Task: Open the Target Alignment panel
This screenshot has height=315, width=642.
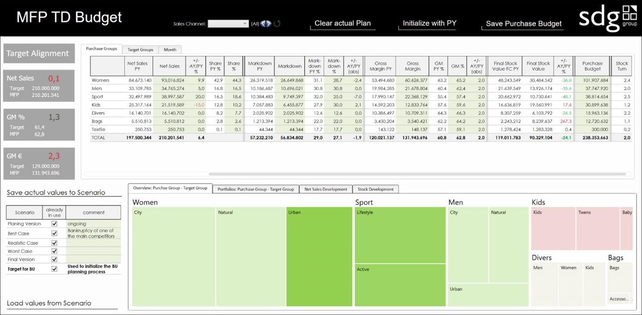Action: [39, 53]
